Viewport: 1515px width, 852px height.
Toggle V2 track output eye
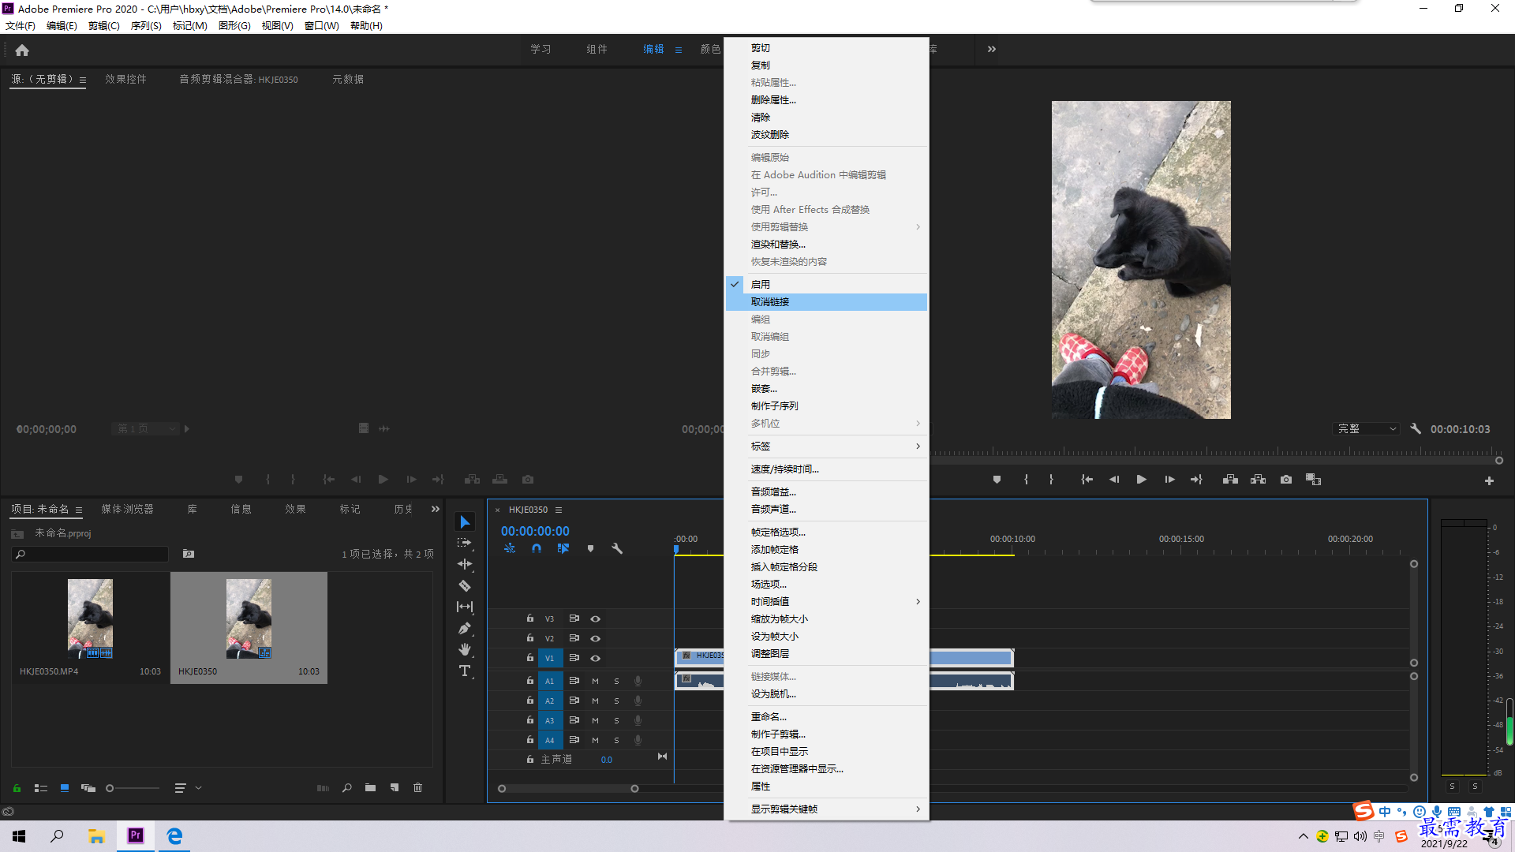click(596, 638)
